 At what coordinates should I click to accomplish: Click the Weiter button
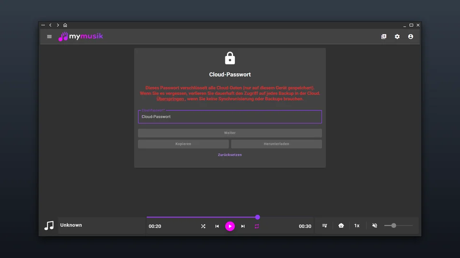[230, 133]
